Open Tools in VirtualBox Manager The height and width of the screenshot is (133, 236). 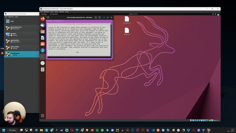(x=22, y=21)
